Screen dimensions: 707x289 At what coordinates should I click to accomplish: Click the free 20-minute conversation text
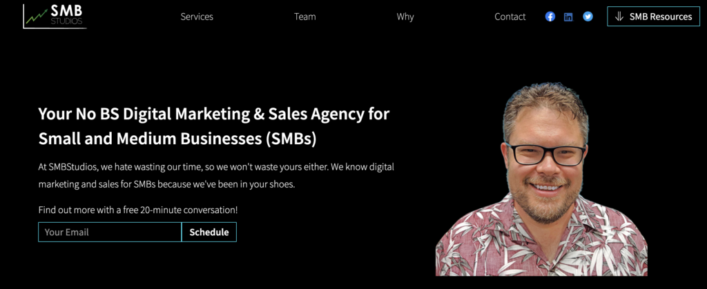[138, 210]
